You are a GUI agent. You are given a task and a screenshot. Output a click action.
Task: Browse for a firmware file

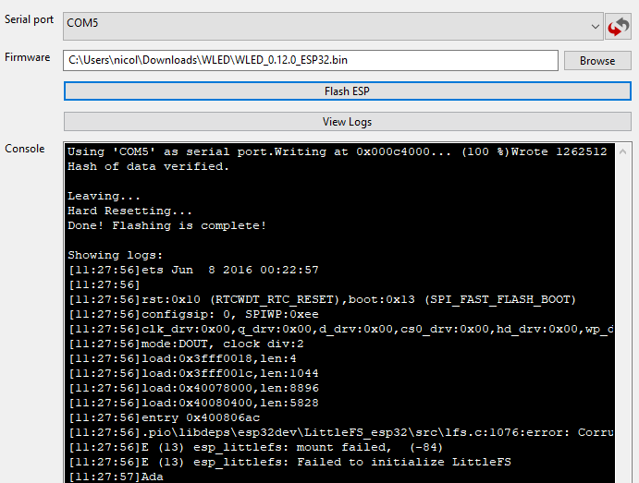click(x=597, y=61)
